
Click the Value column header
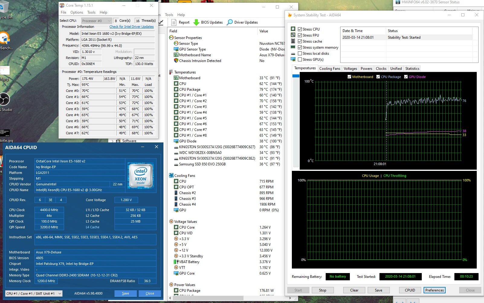[271, 31]
